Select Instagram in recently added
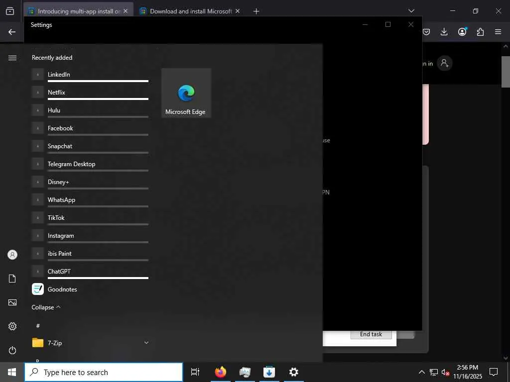510x382 pixels. point(90,235)
